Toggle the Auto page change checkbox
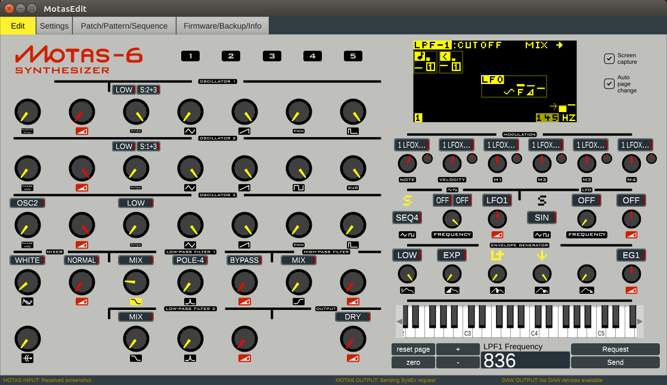 pyautogui.click(x=609, y=84)
